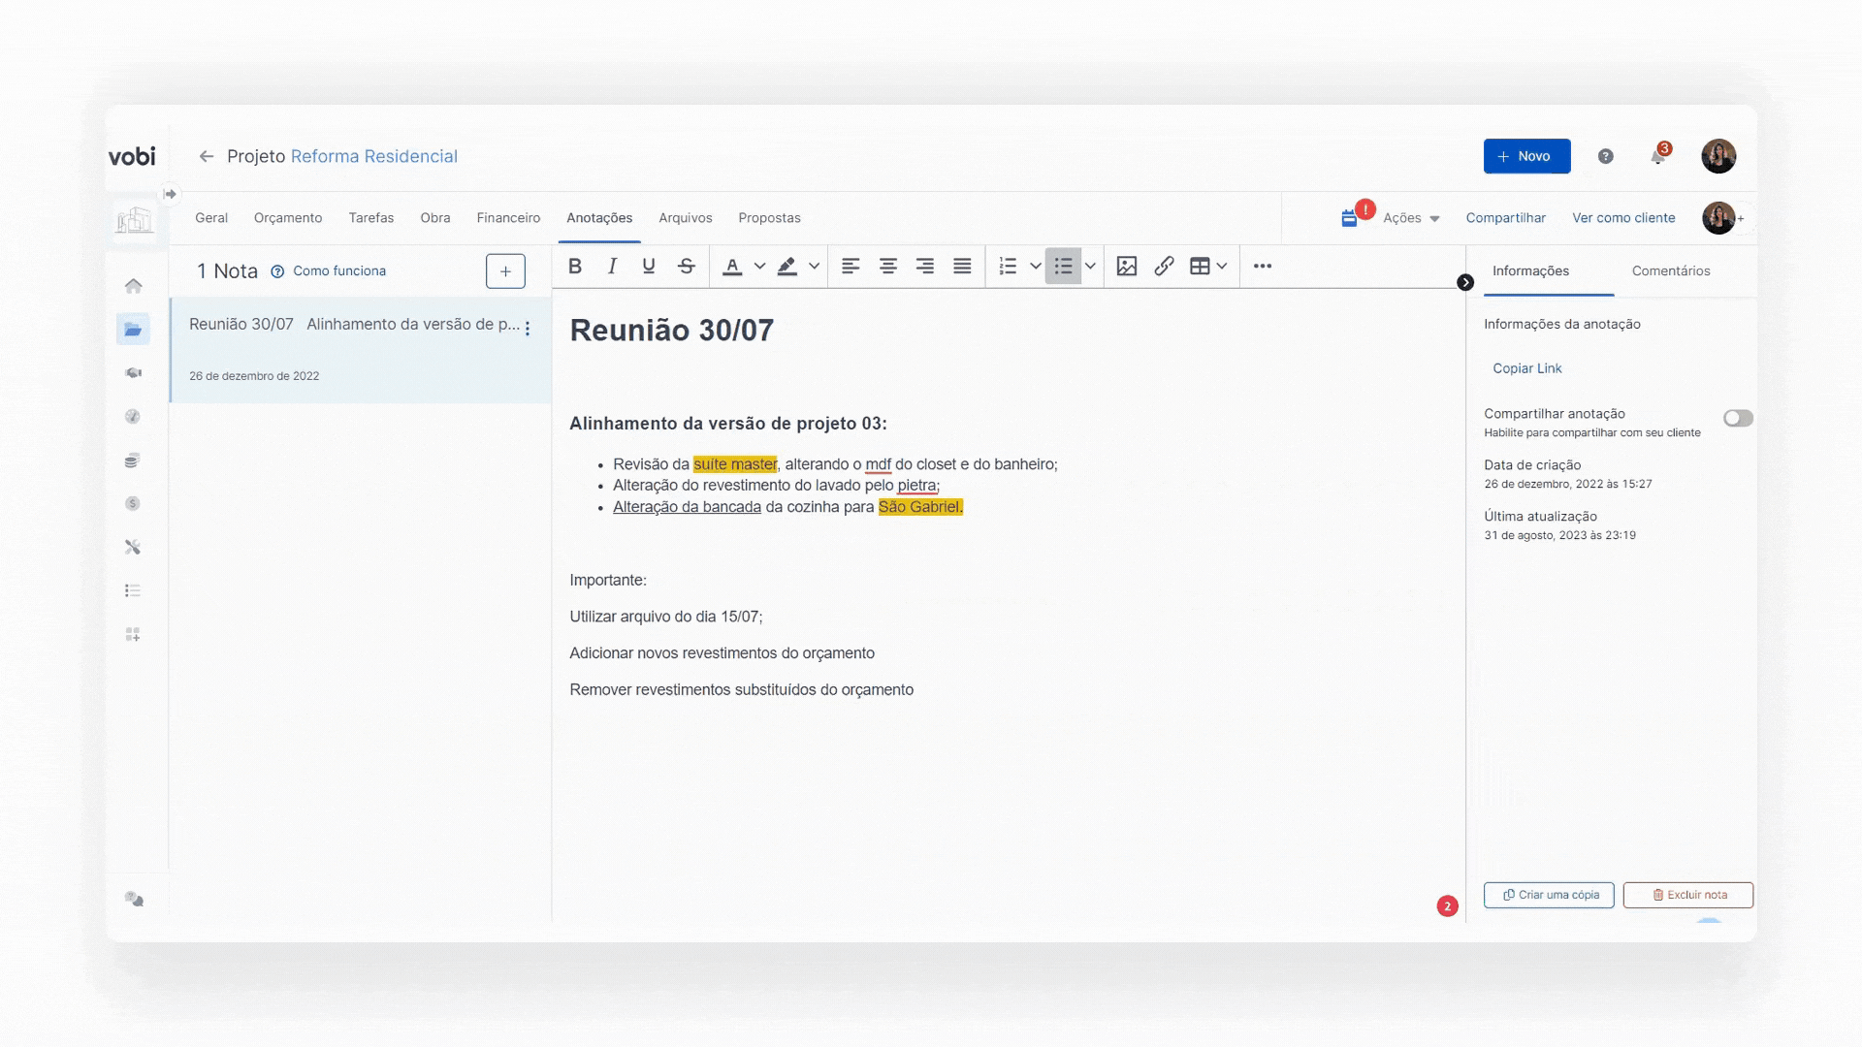1862x1047 pixels.
Task: Apply italic formatting
Action: click(x=612, y=266)
